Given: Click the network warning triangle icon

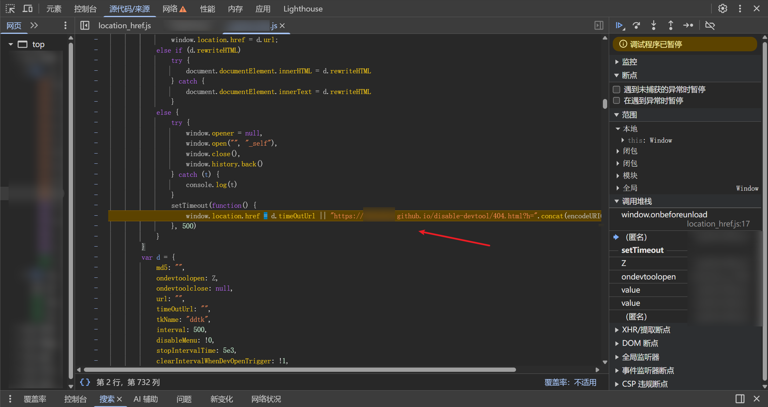Looking at the screenshot, I should coord(183,9).
